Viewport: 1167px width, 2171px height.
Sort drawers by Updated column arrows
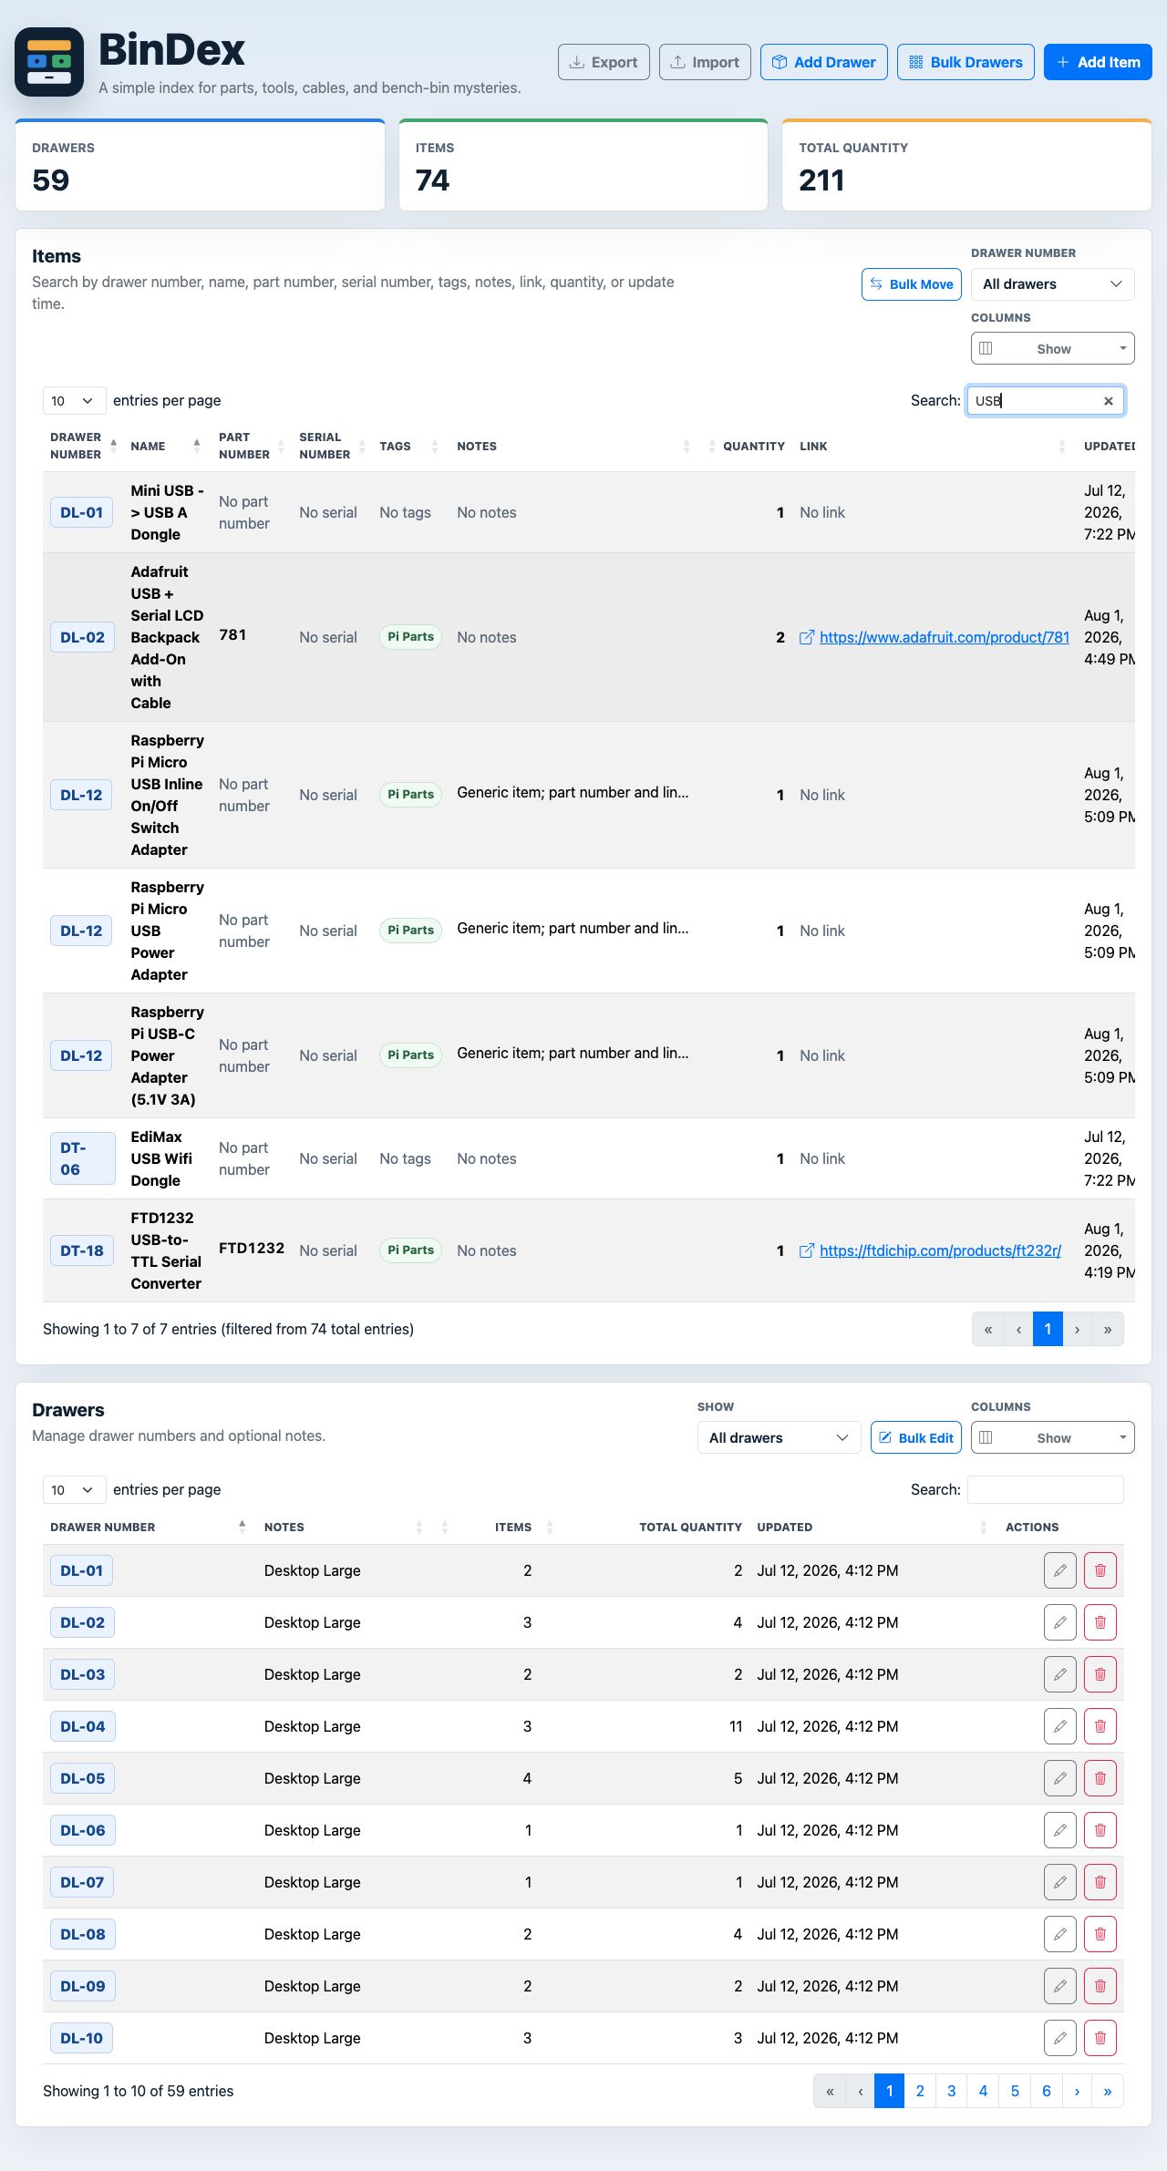point(984,1527)
